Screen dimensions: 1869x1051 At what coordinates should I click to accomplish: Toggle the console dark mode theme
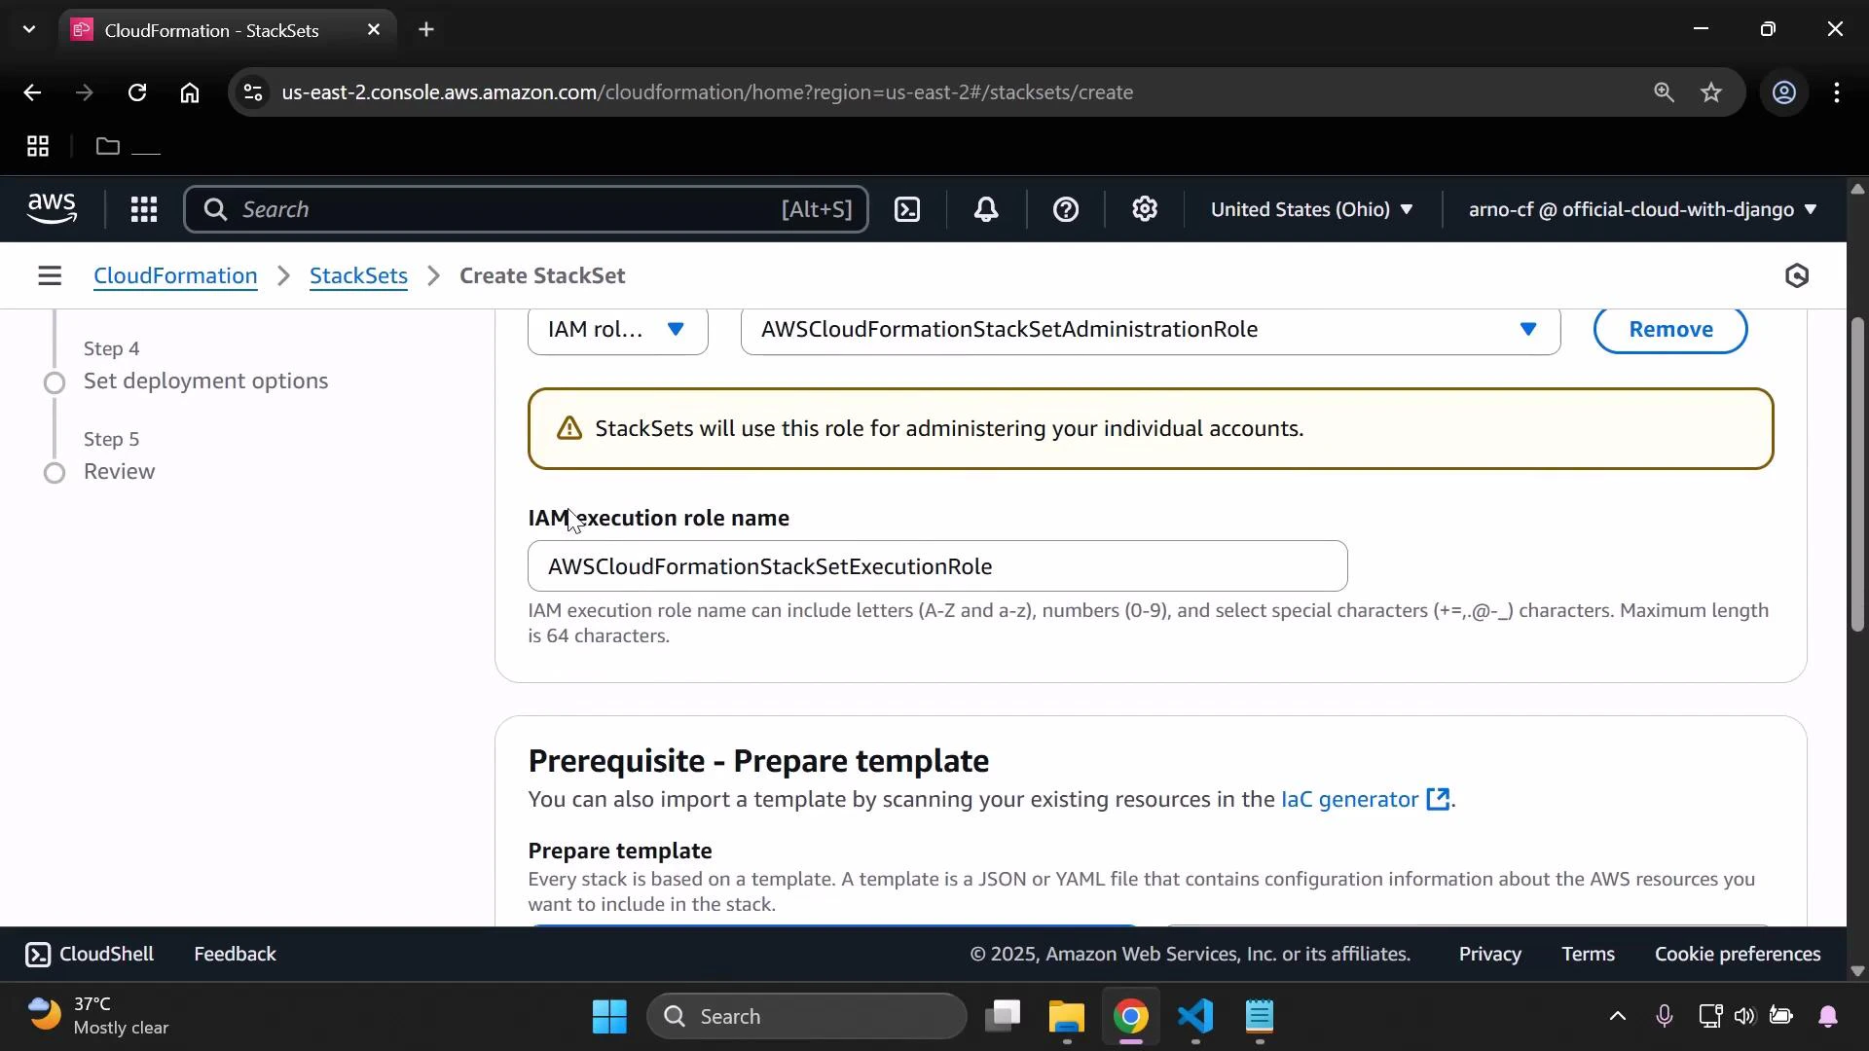coord(1796,275)
